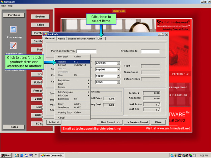The image size is (211, 158).
Task: Click the Next Record >> button
Action: coord(110,122)
